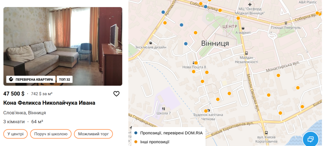Open listing title Кона Феликса Николайчука Ивана
The height and width of the screenshot is (146, 327).
(x=49, y=103)
